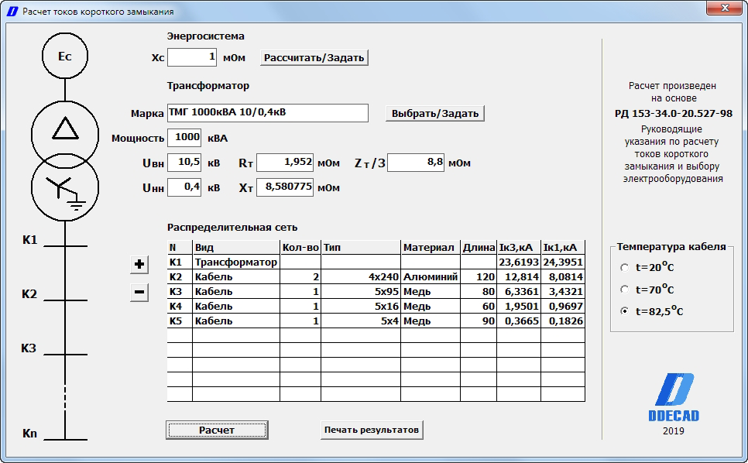The height and width of the screenshot is (463, 748).
Task: Click K3 length cell 80
Action: pos(479,291)
